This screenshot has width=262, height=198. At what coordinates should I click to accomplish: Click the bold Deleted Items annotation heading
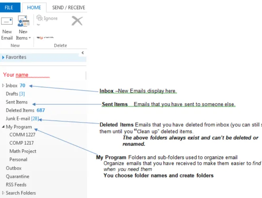click(x=117, y=124)
